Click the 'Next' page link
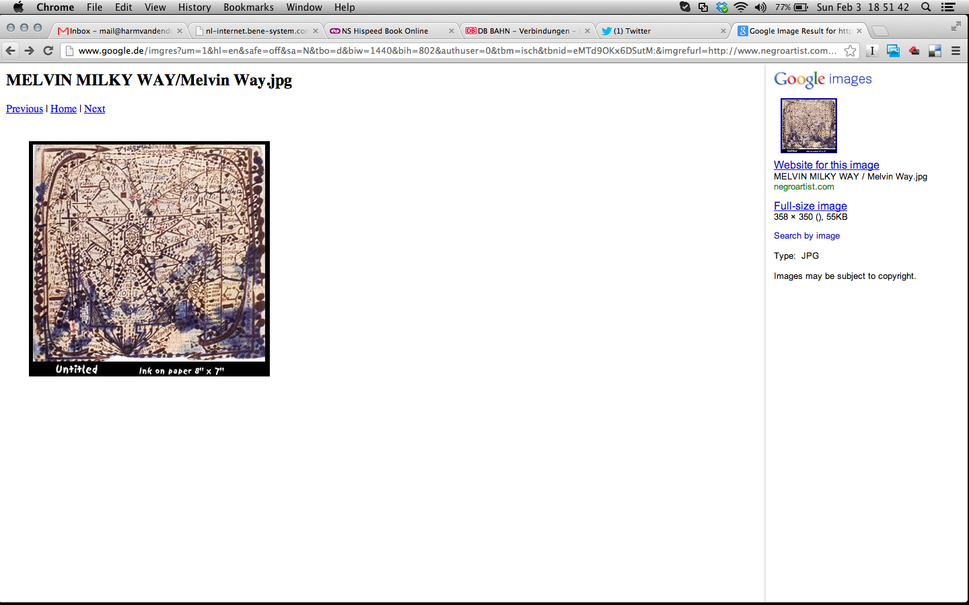 [94, 109]
